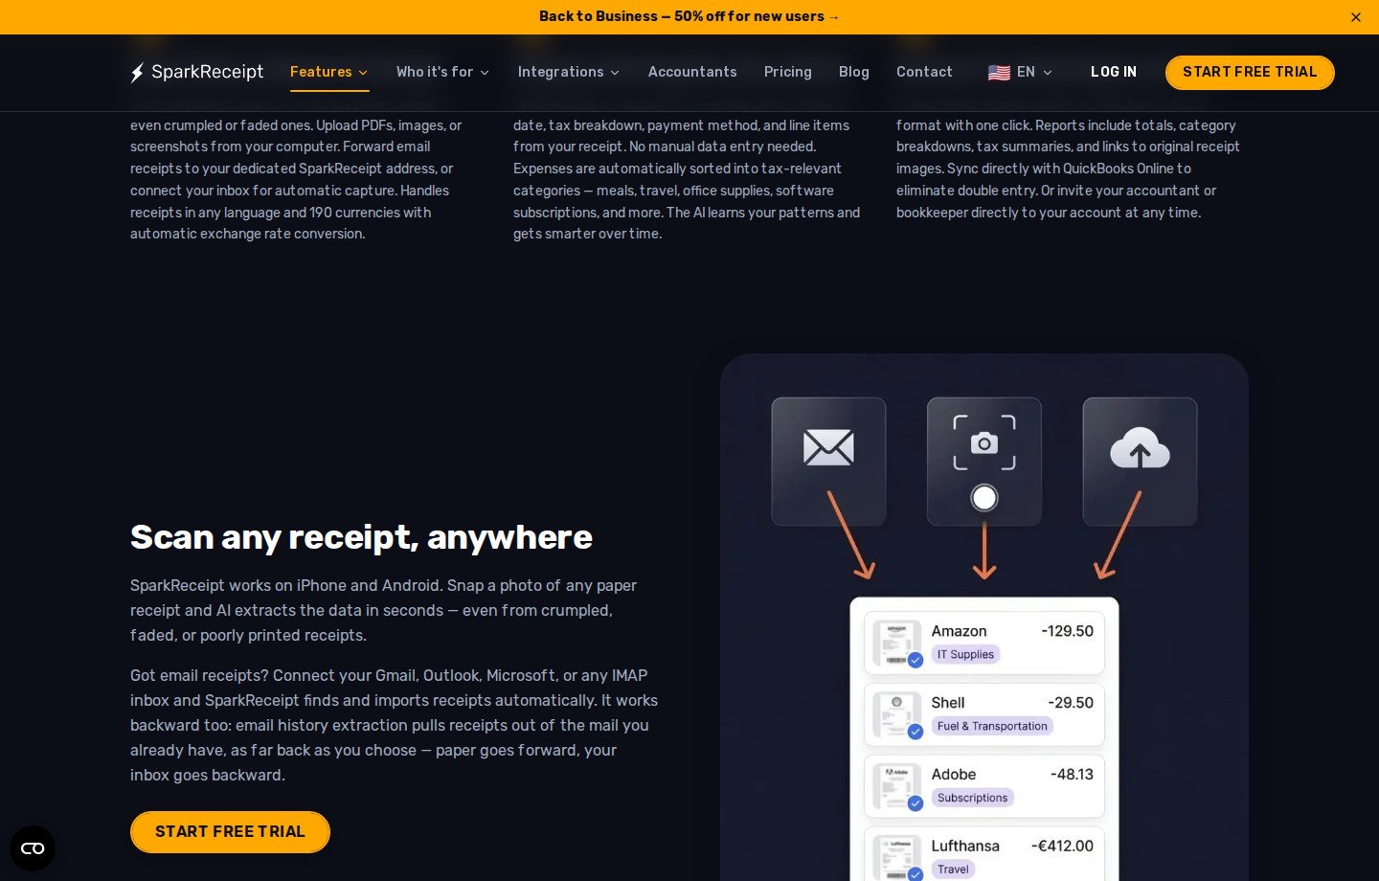
Task: Click the -48.13 Adobe amount
Action: [x=1072, y=775]
